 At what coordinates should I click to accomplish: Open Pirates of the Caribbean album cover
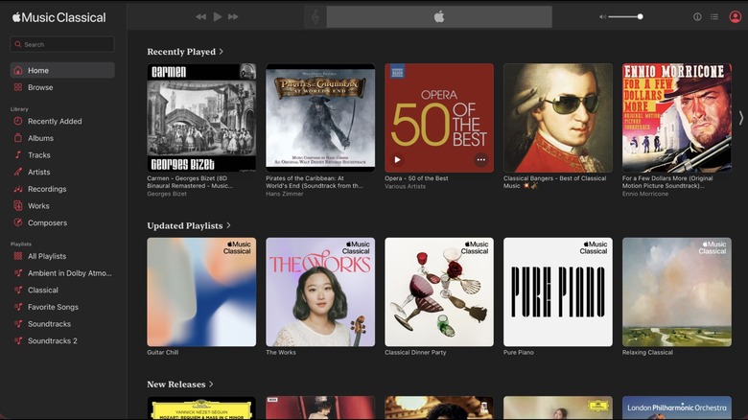click(x=320, y=118)
